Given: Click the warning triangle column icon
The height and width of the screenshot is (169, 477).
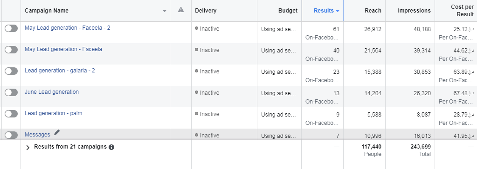Looking at the screenshot, I should (181, 10).
